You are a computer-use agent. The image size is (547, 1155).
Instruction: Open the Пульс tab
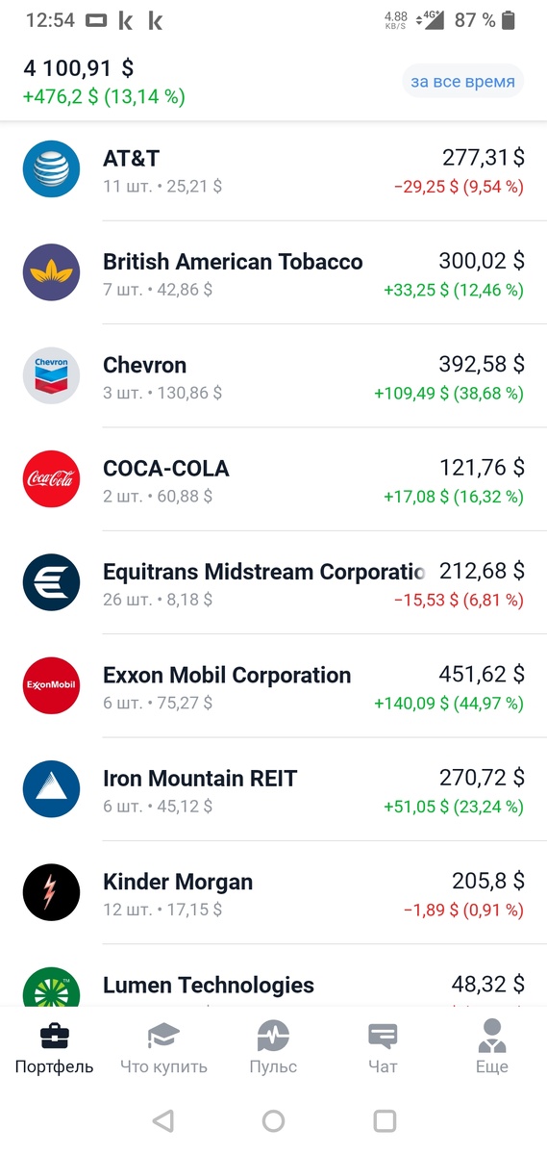(273, 1048)
